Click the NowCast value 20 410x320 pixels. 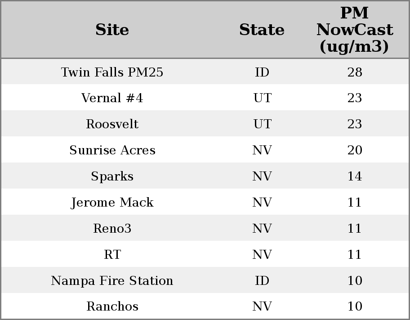tap(354, 150)
